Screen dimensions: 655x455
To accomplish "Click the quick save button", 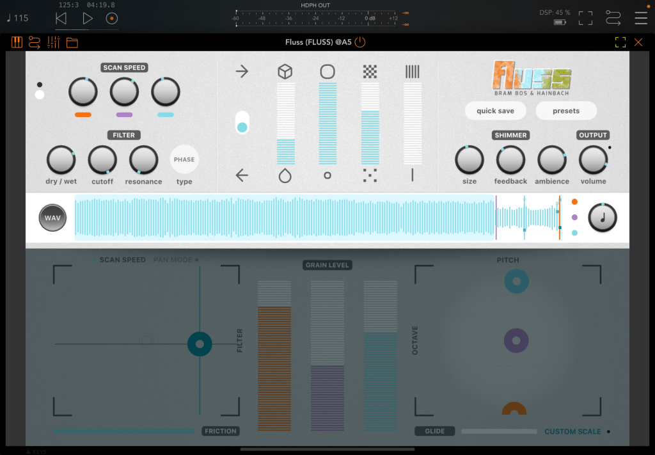I will (x=495, y=111).
